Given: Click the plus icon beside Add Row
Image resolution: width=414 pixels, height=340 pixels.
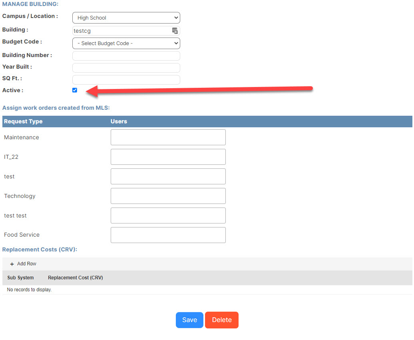Looking at the screenshot, I should point(12,264).
